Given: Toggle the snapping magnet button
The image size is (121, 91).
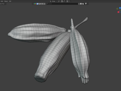Looking at the screenshot, I should (x=62, y=1).
